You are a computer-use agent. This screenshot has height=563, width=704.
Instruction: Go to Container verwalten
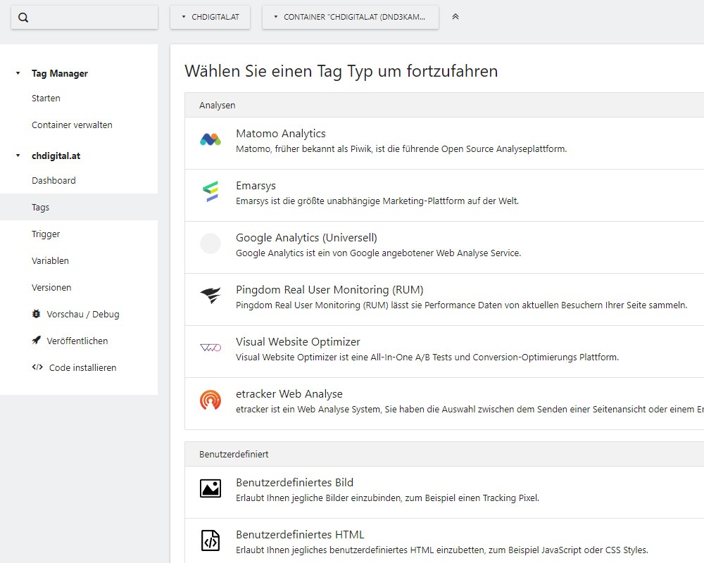pos(72,125)
